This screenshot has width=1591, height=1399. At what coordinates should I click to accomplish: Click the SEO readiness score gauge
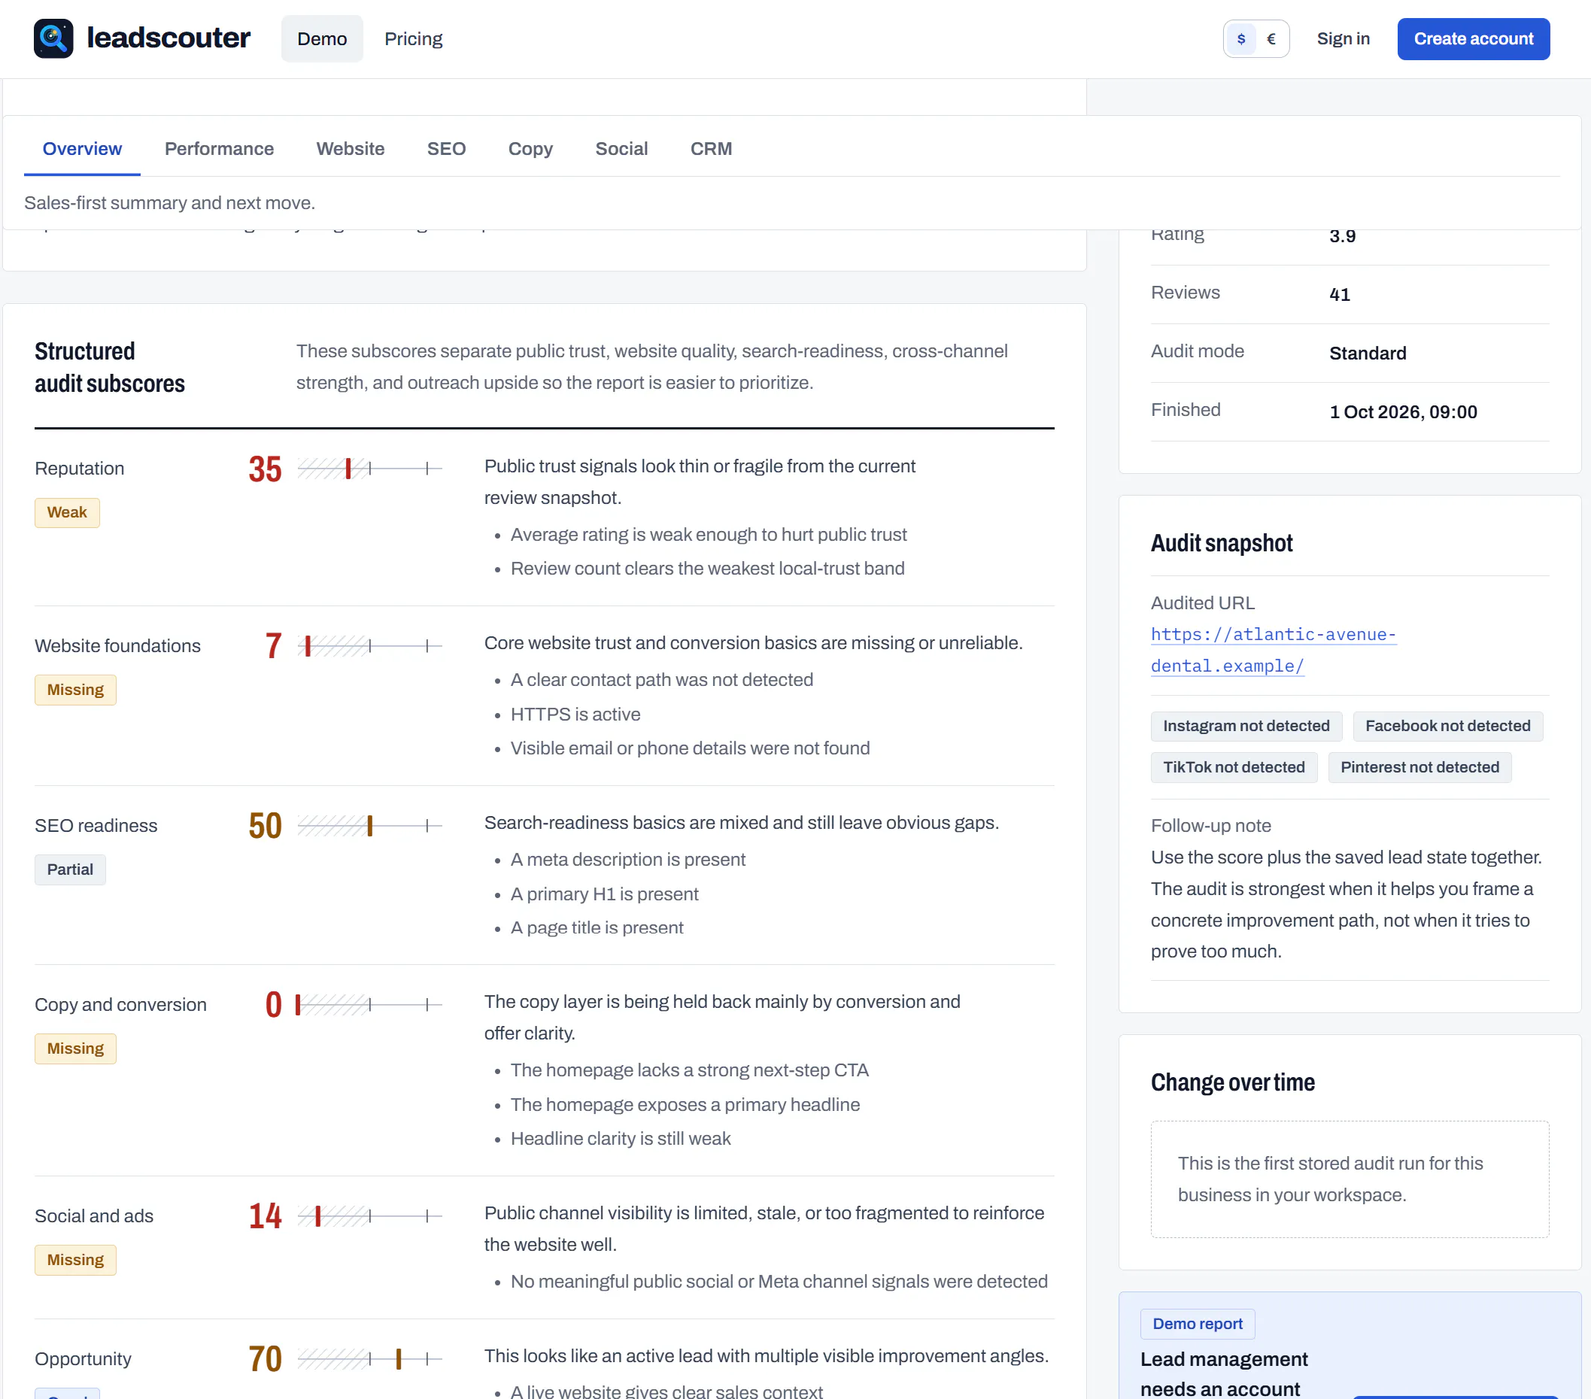[x=369, y=826]
